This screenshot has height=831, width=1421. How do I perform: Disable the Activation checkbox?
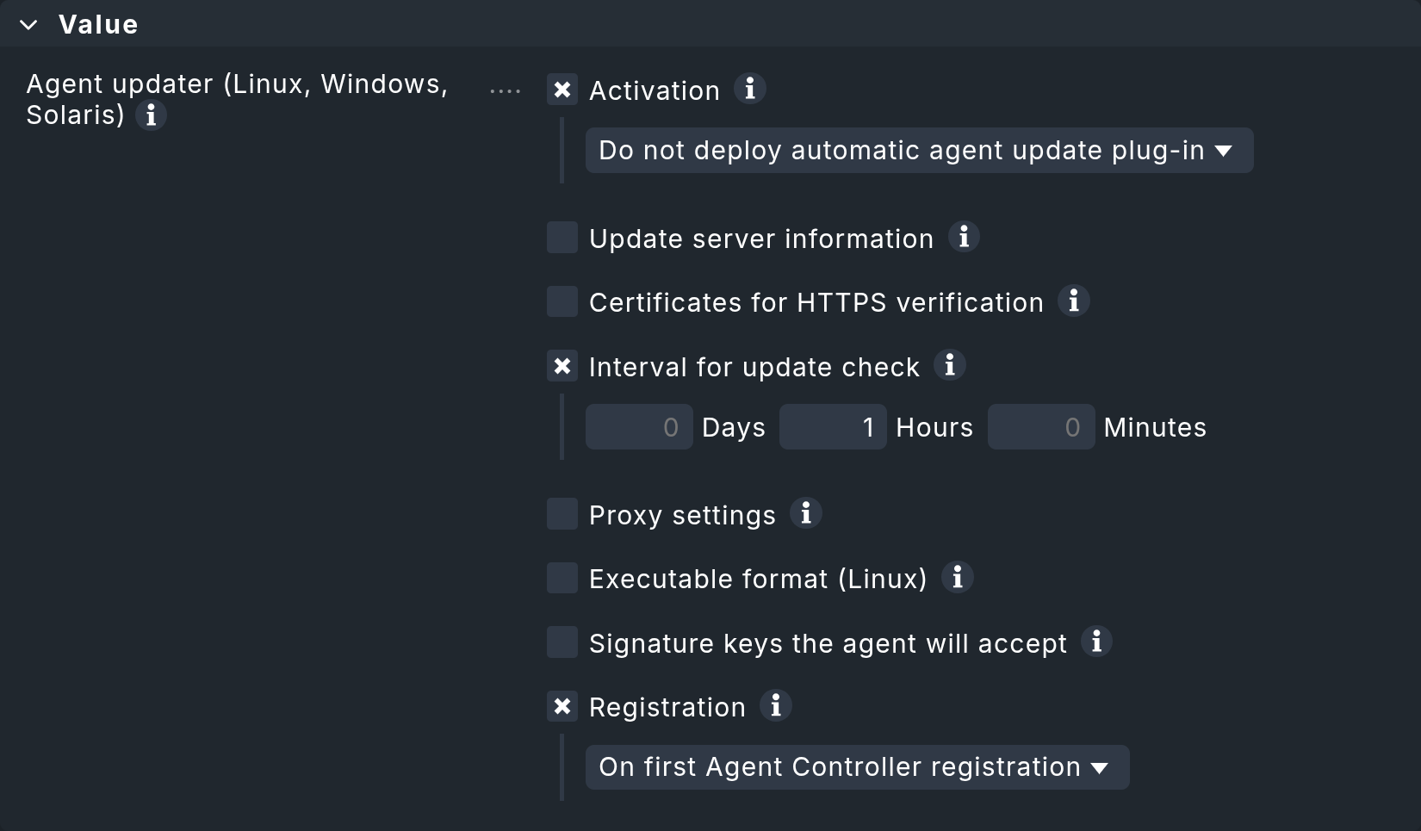[562, 90]
